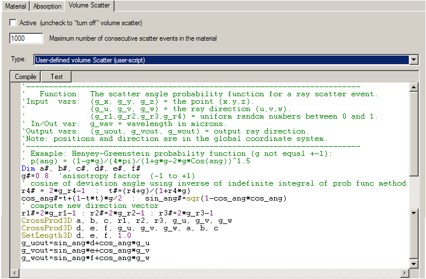Click the maximum scatter events field

(26, 38)
